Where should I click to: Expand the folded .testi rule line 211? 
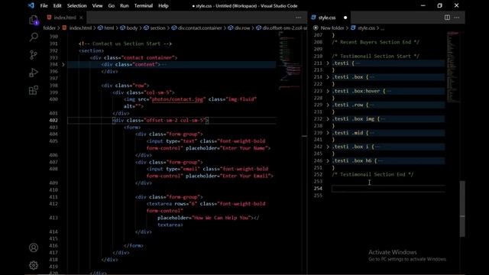coord(328,63)
